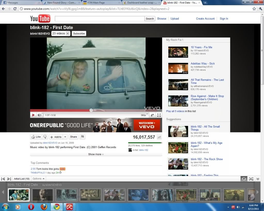
Task: Toggle shuffle in the playlist bar
Action: [251, 179]
